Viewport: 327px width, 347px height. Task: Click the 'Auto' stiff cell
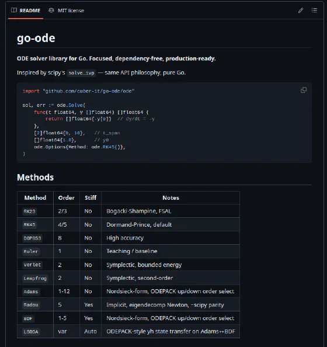click(91, 331)
